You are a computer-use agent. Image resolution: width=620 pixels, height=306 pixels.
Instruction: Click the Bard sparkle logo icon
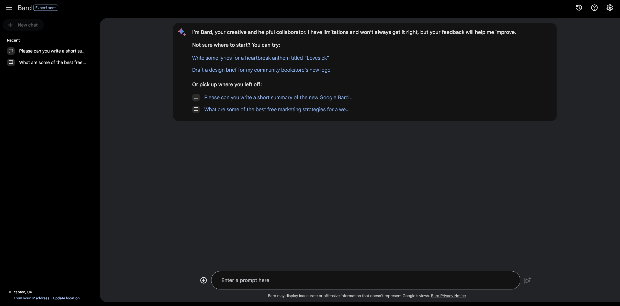[x=182, y=32]
